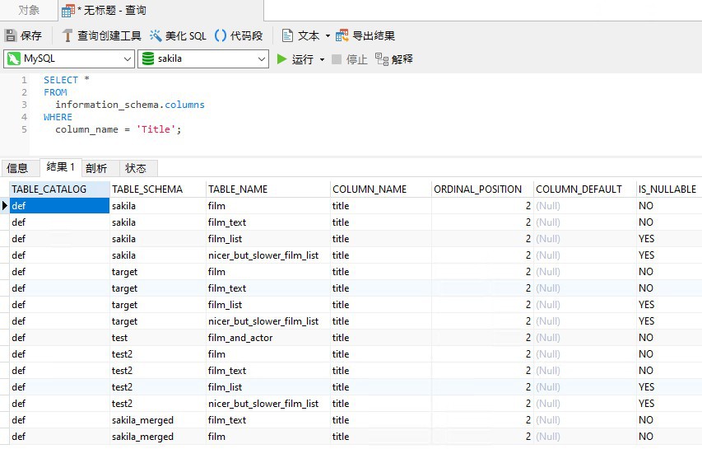Click film_text cell in test2 row
The image size is (702, 449).
(267, 371)
